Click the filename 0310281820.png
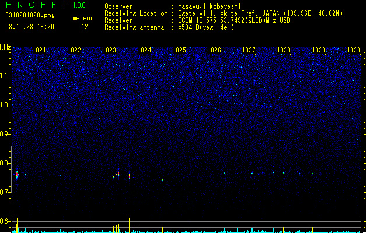Viewport: 367px width, 233px height. pyautogui.click(x=30, y=15)
